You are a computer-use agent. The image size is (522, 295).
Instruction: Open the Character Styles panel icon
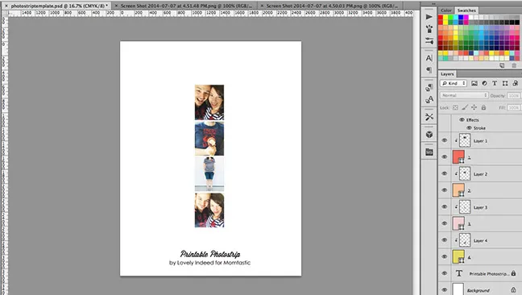pyautogui.click(x=429, y=99)
